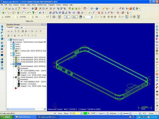Toggle checkmark folder of operation 24 Pocket
Viewport: 159px width, 119px height.
coord(16,62)
